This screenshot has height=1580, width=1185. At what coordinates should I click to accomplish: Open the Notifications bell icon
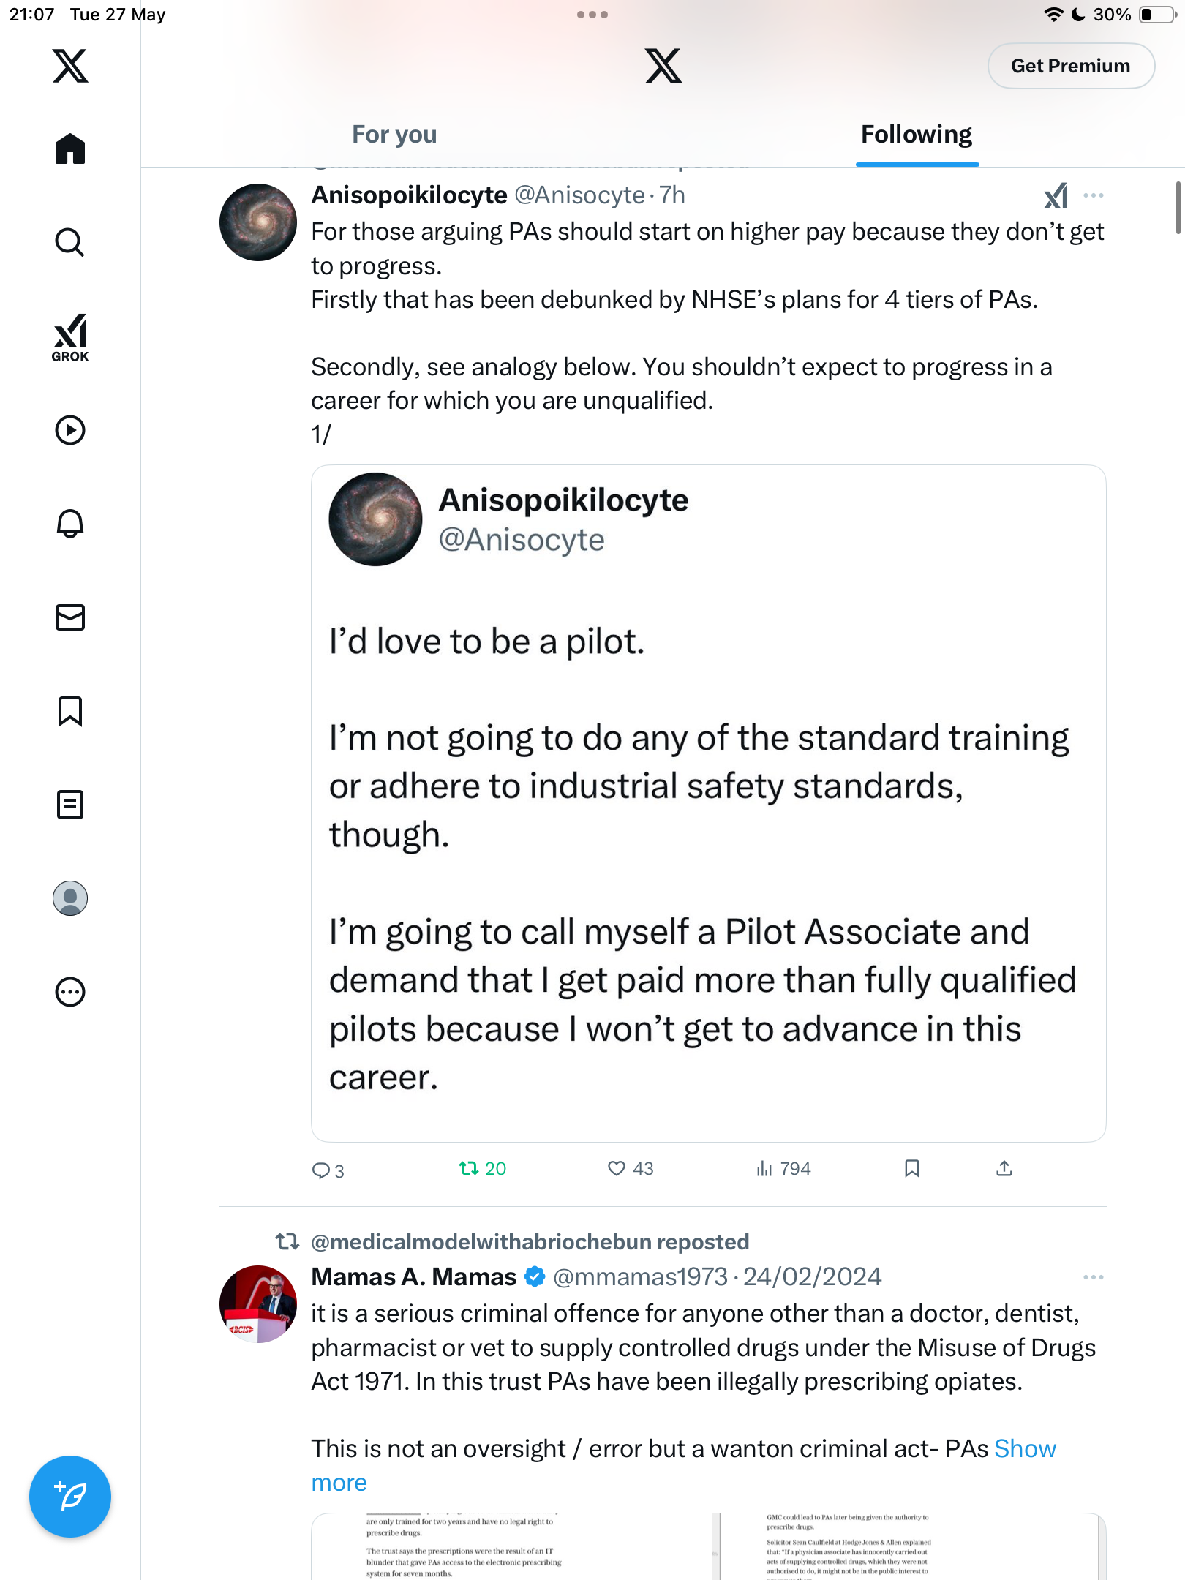70,523
